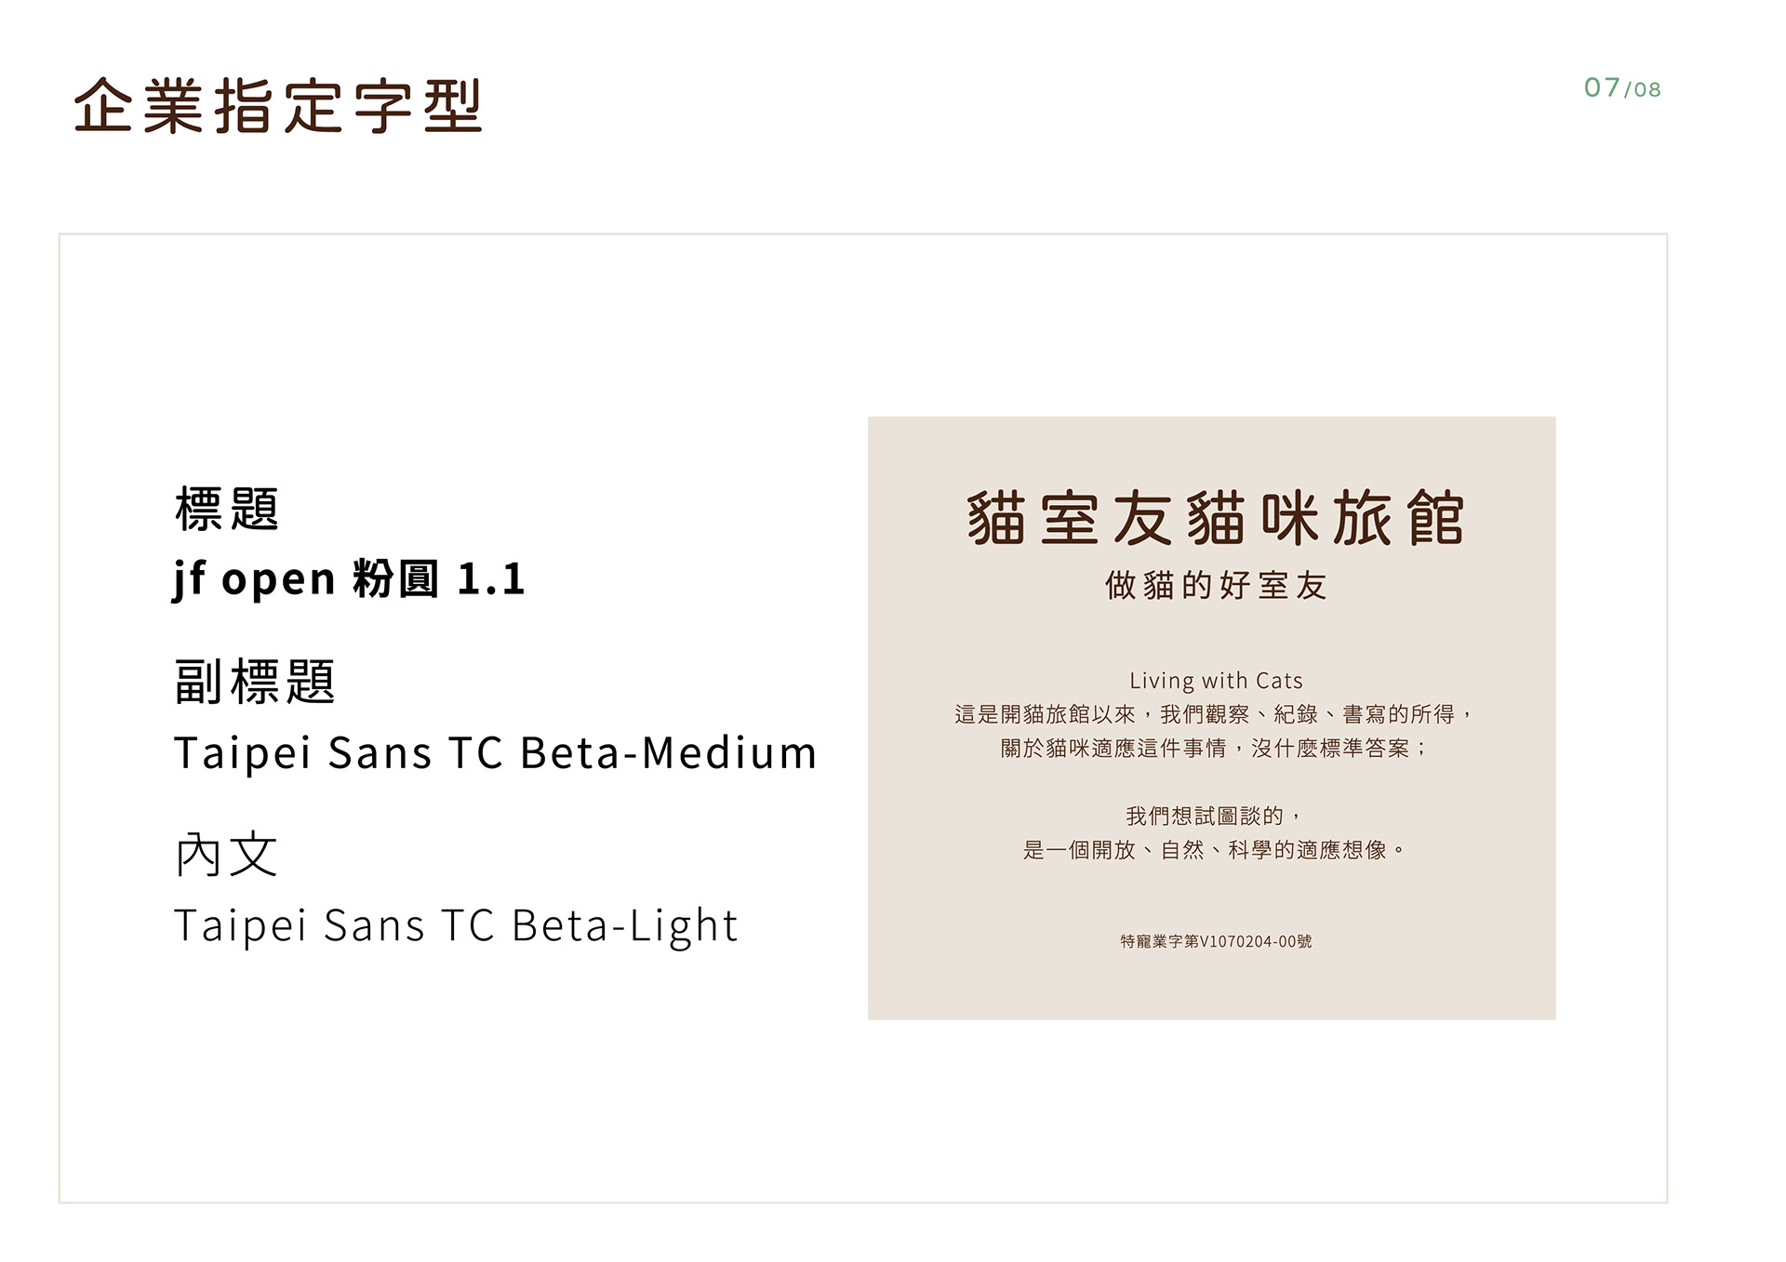Select the 內文 heading label

click(226, 855)
